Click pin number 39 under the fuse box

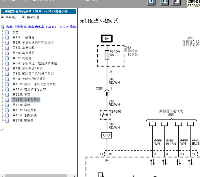(x=110, y=71)
